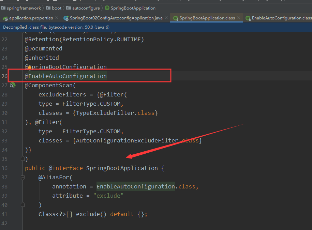Click EnableAutoConfiguration on line 38
The width and height of the screenshot is (312, 230).
click(136, 186)
